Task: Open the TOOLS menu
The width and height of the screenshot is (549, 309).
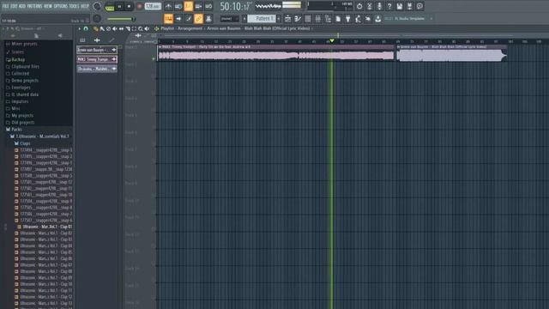Action: point(74,6)
